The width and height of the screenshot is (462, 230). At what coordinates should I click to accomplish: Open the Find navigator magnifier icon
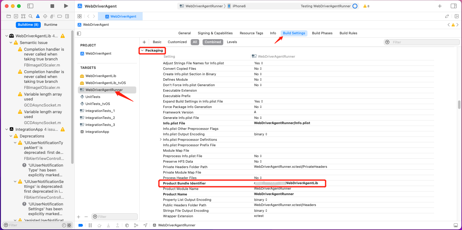30,16
